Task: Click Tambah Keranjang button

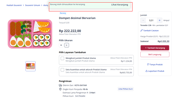Action: pyautogui.click(x=155, y=48)
